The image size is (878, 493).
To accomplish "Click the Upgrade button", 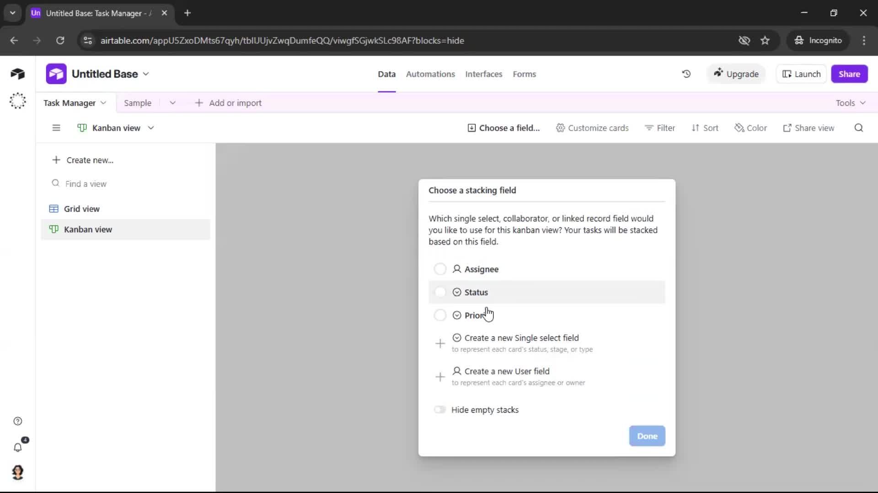I will (x=736, y=74).
